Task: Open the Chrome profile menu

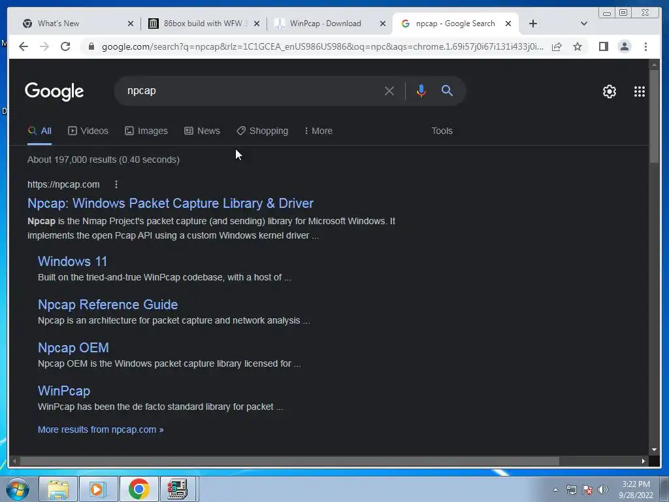Action: coord(625,46)
